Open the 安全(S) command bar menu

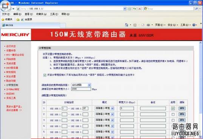click(173, 25)
